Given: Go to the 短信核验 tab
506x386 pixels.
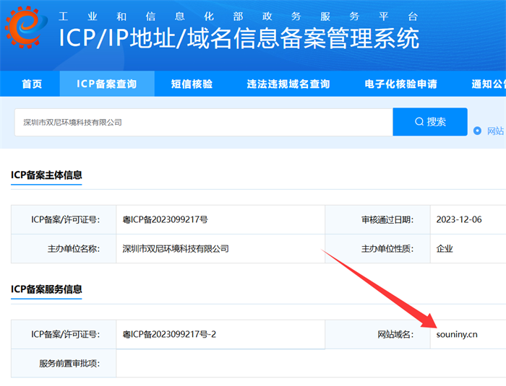Looking at the screenshot, I should (192, 84).
